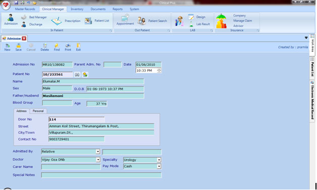
Task: Click the Contact No field
Action: 76,139
